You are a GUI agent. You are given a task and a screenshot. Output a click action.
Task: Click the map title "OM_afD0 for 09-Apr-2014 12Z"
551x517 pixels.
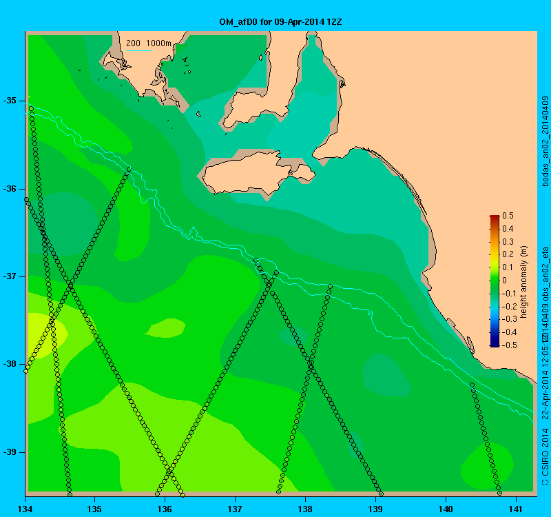coord(280,22)
